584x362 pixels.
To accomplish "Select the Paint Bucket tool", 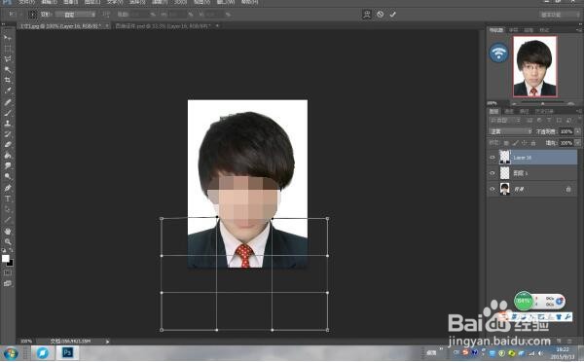I will point(8,156).
